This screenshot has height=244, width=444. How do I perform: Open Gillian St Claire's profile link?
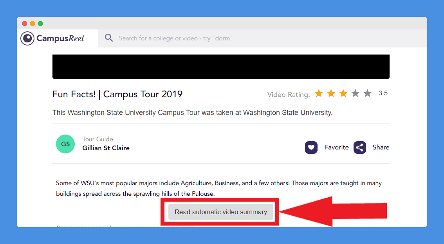pos(106,148)
